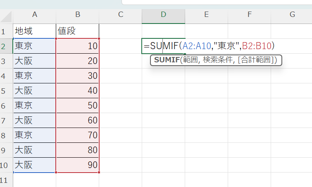Select cell B2 with value 10
Viewport: 312px width, 187px height.
click(77, 46)
